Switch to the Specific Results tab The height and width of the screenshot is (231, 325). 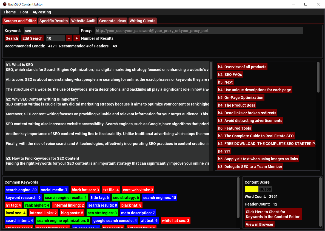click(x=53, y=21)
